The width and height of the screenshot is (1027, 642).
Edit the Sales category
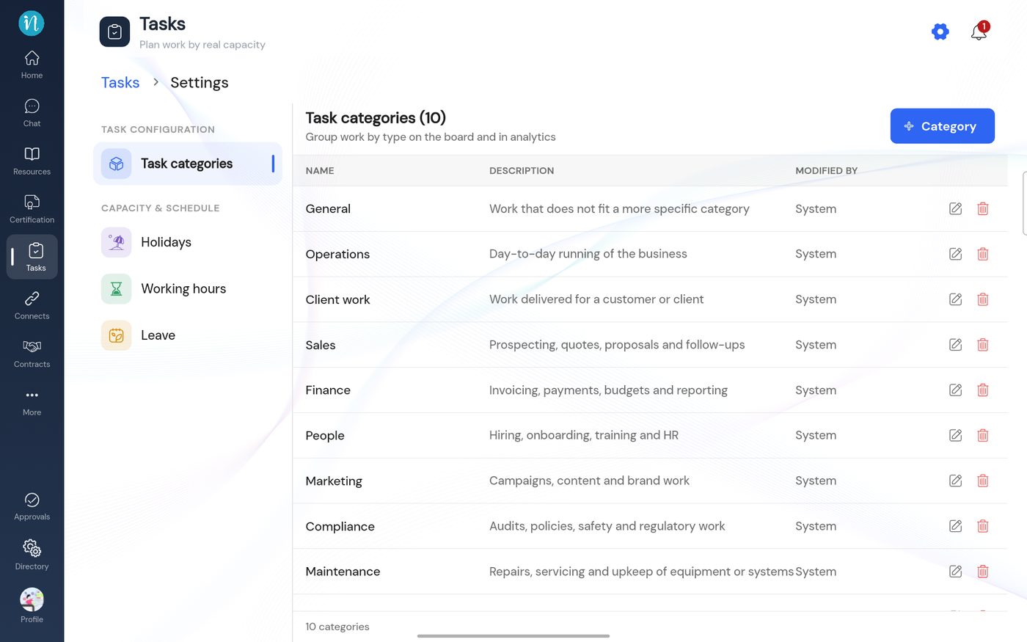tap(955, 345)
